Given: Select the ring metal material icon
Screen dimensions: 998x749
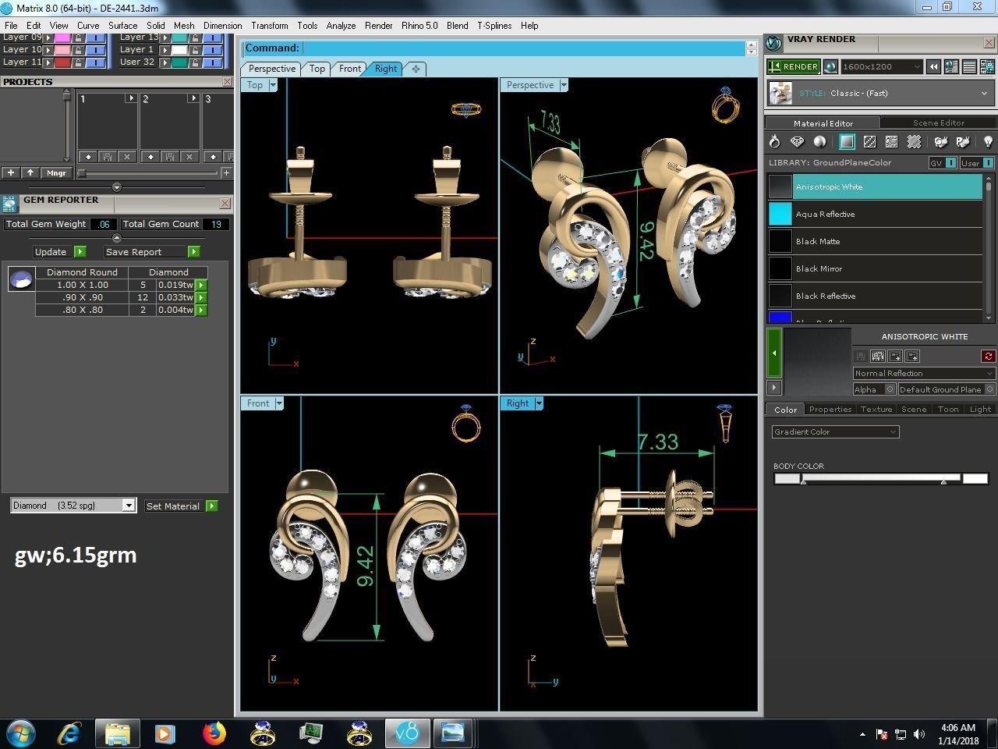Looking at the screenshot, I should pos(774,142).
